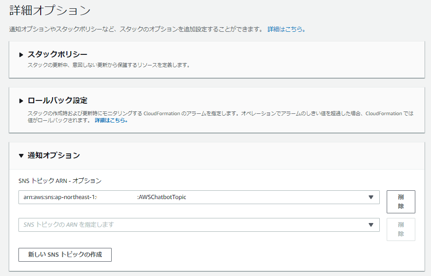Collapse the 通知オプション section triangle
The height and width of the screenshot is (276, 431).
point(21,156)
